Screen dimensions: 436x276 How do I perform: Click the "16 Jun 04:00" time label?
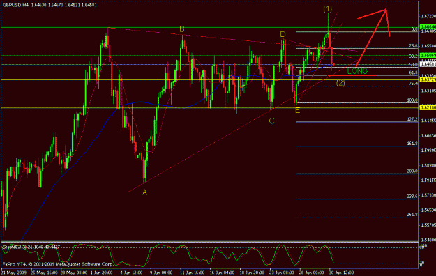click(x=222, y=273)
